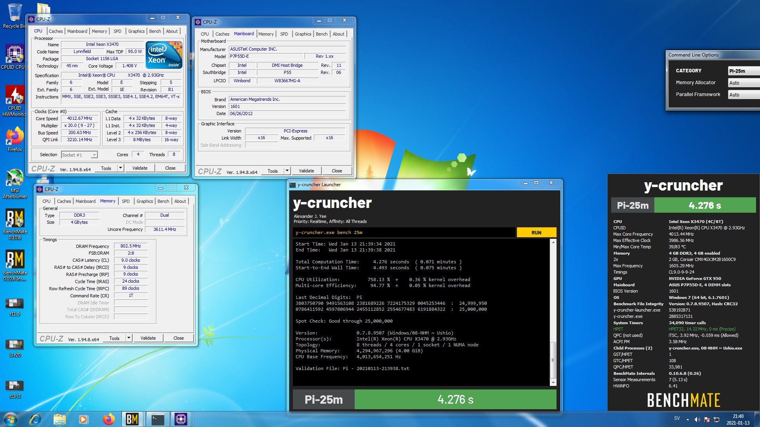Expand Tools arrow in CPU window
The image size is (760, 427).
[x=120, y=168]
